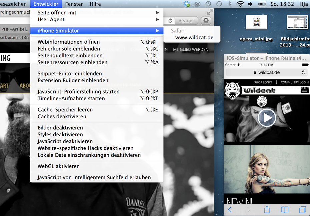
Task: Click the Safari reload icon
Action: (x=170, y=21)
